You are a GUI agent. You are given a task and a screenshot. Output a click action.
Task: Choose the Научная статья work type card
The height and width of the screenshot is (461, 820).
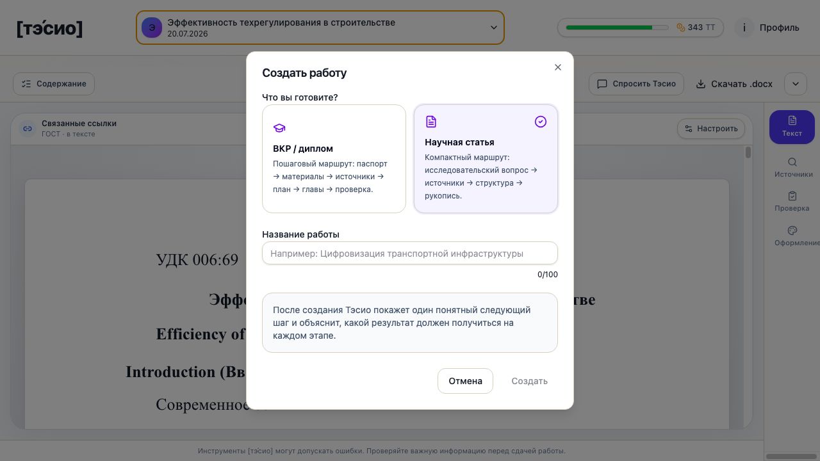(486, 159)
